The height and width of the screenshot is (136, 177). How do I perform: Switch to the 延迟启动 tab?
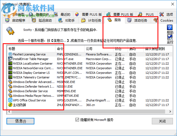tap(42, 20)
